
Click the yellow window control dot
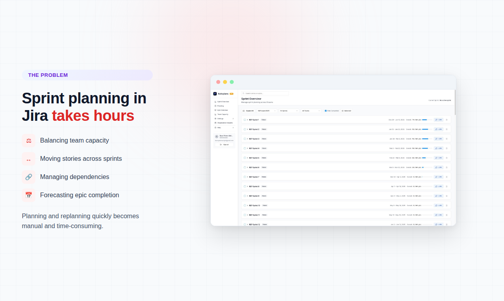coord(225,82)
